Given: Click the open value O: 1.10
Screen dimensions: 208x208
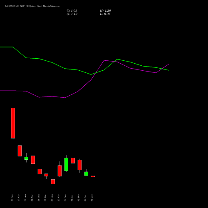Looking at the screenshot, I should [72, 14].
